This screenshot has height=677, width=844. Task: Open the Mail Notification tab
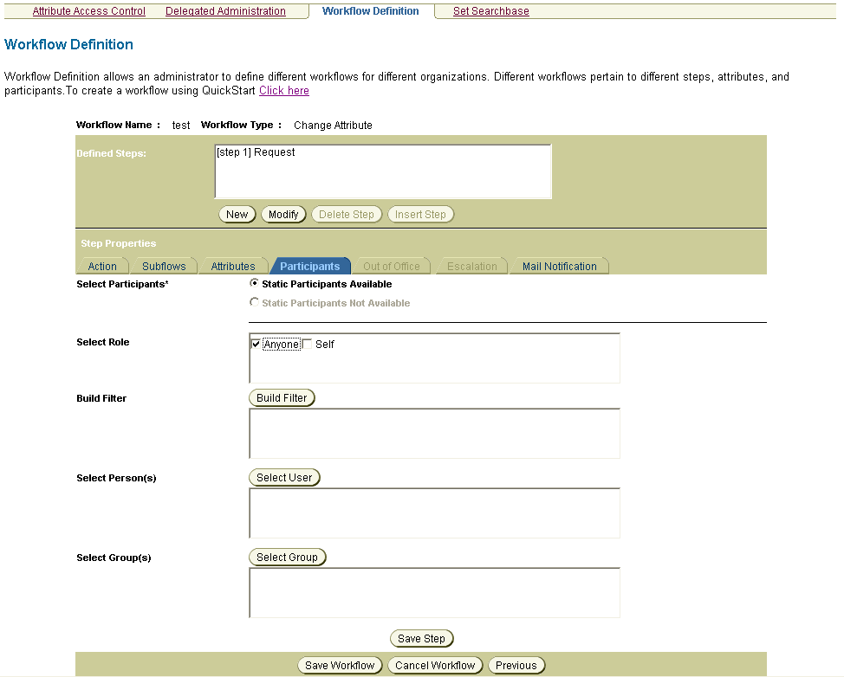click(x=559, y=266)
